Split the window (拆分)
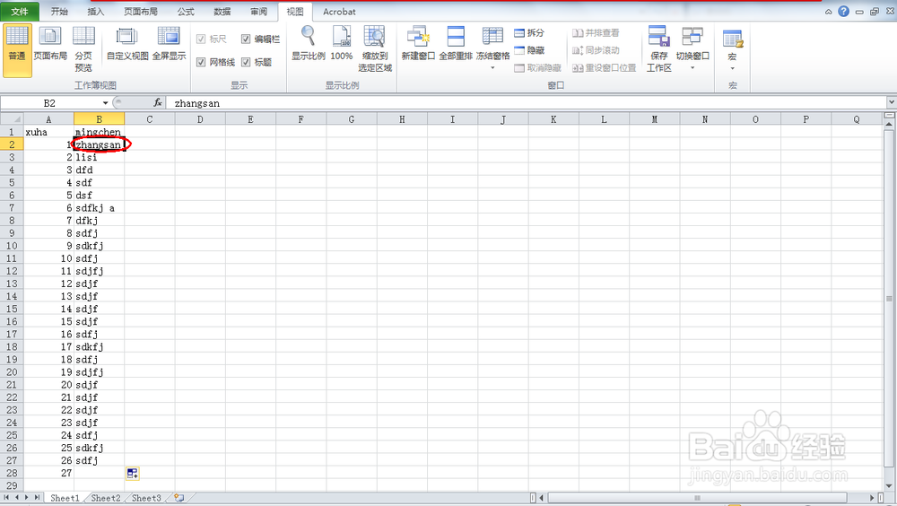This screenshot has height=506, width=897. pos(529,33)
